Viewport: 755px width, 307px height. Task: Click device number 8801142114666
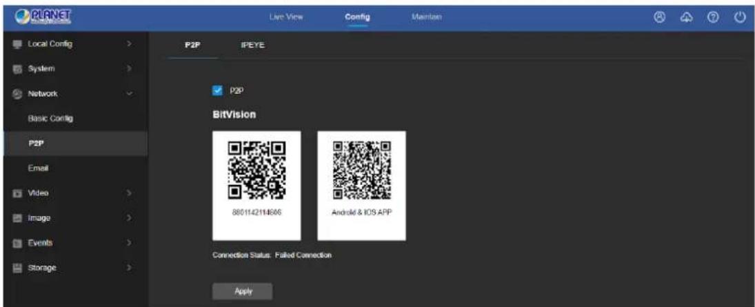[256, 213]
